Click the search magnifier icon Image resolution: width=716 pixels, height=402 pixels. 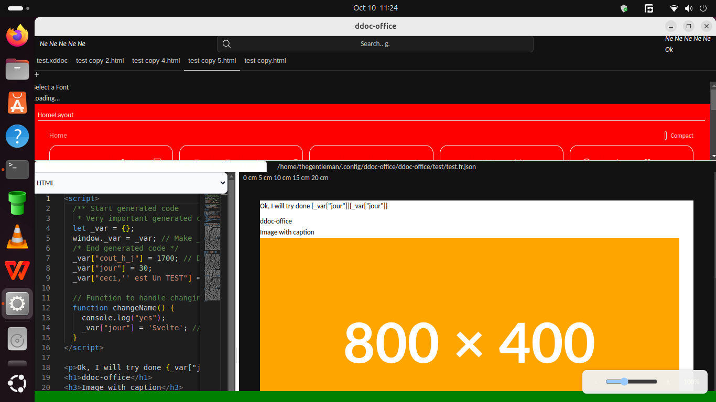tap(226, 44)
